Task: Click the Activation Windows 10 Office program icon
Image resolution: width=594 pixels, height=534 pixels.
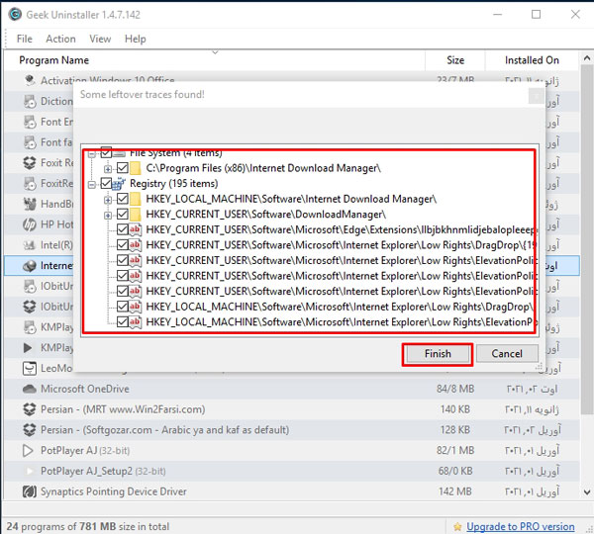Action: coord(29,80)
